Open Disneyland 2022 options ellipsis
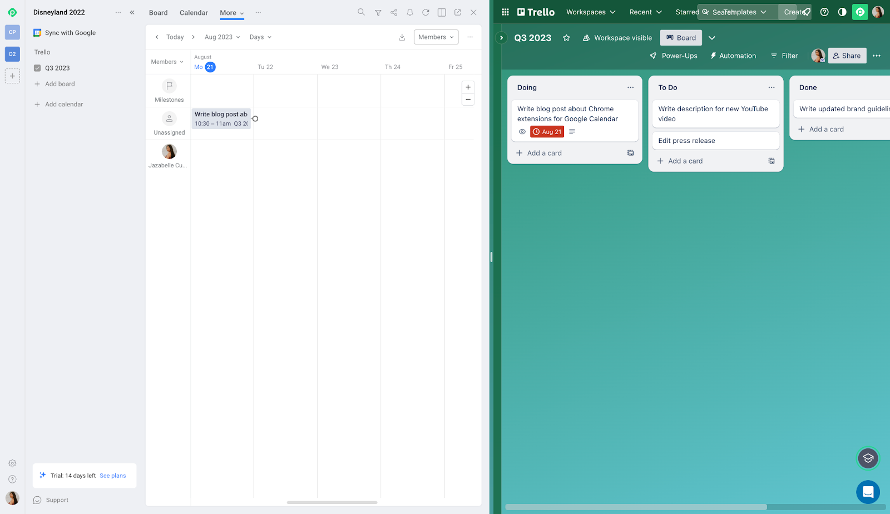Viewport: 890px width, 514px height. [x=118, y=12]
